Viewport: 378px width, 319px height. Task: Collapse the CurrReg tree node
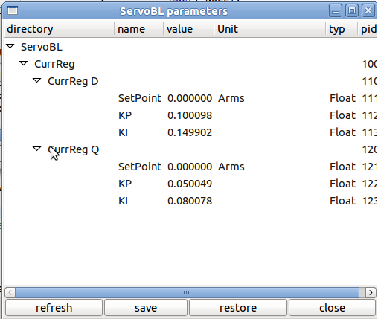(24, 63)
